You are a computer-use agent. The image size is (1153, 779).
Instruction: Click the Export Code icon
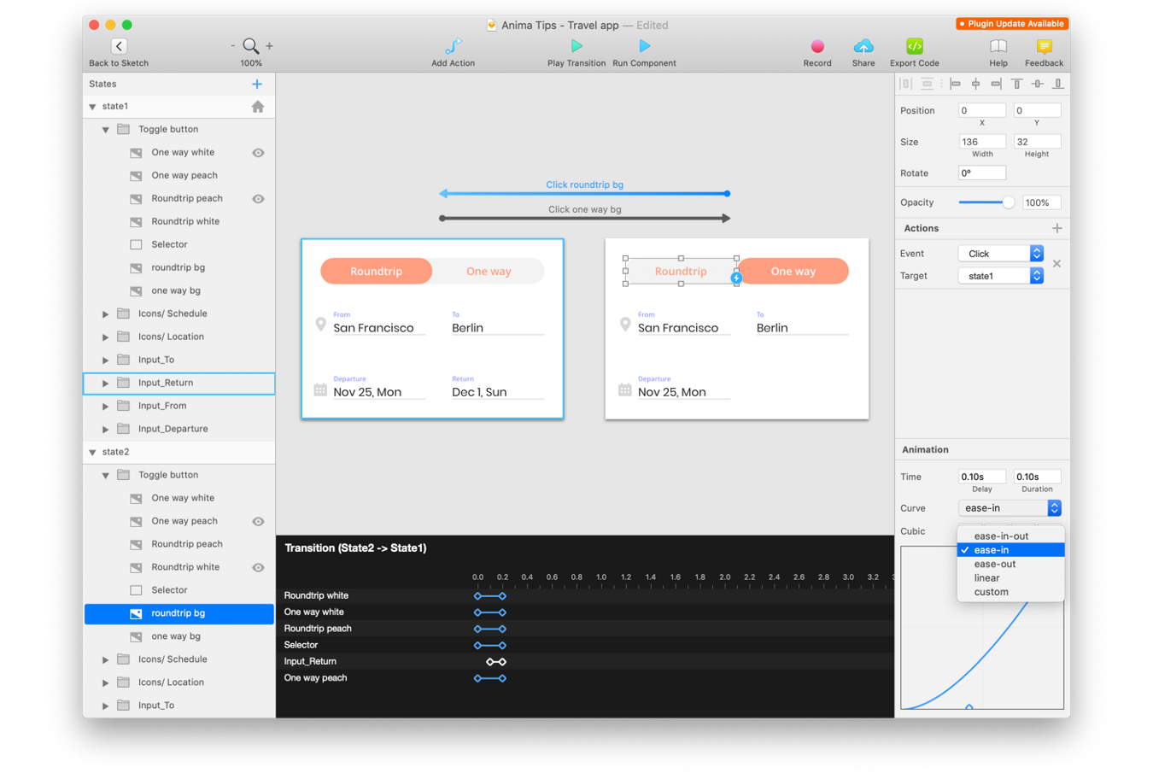click(914, 46)
